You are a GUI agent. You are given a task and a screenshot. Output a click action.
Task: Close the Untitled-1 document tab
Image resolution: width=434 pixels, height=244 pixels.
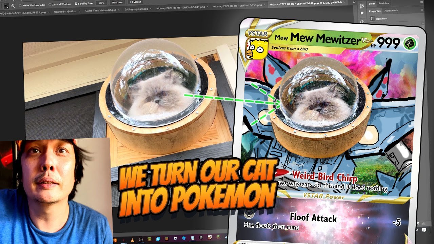[x=80, y=11]
